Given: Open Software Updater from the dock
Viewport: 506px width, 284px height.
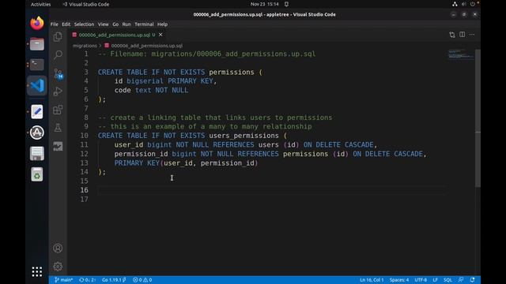Looking at the screenshot, I should [x=37, y=133].
